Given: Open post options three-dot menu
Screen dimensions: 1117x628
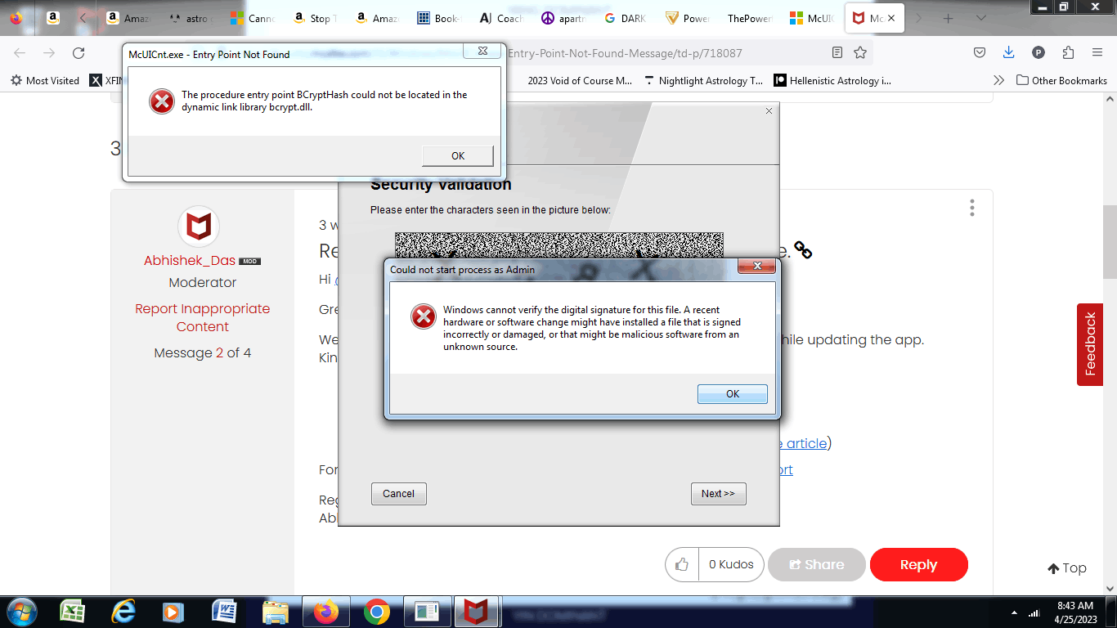Looking at the screenshot, I should point(971,208).
